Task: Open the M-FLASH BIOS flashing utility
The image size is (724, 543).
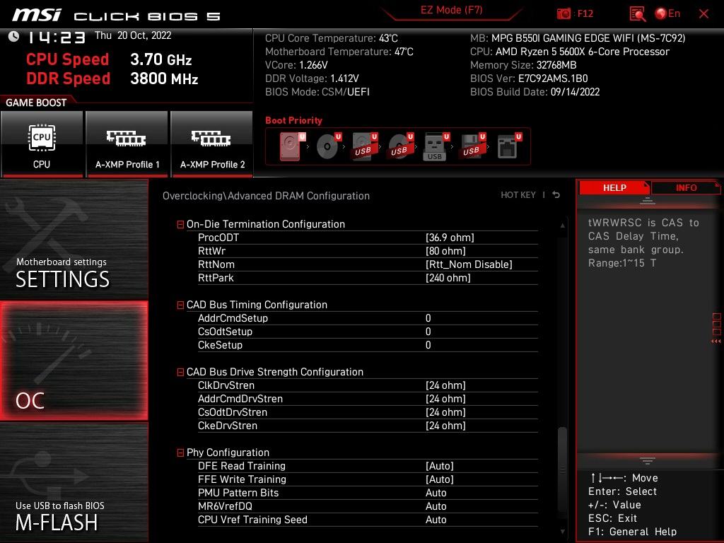Action: (x=74, y=482)
